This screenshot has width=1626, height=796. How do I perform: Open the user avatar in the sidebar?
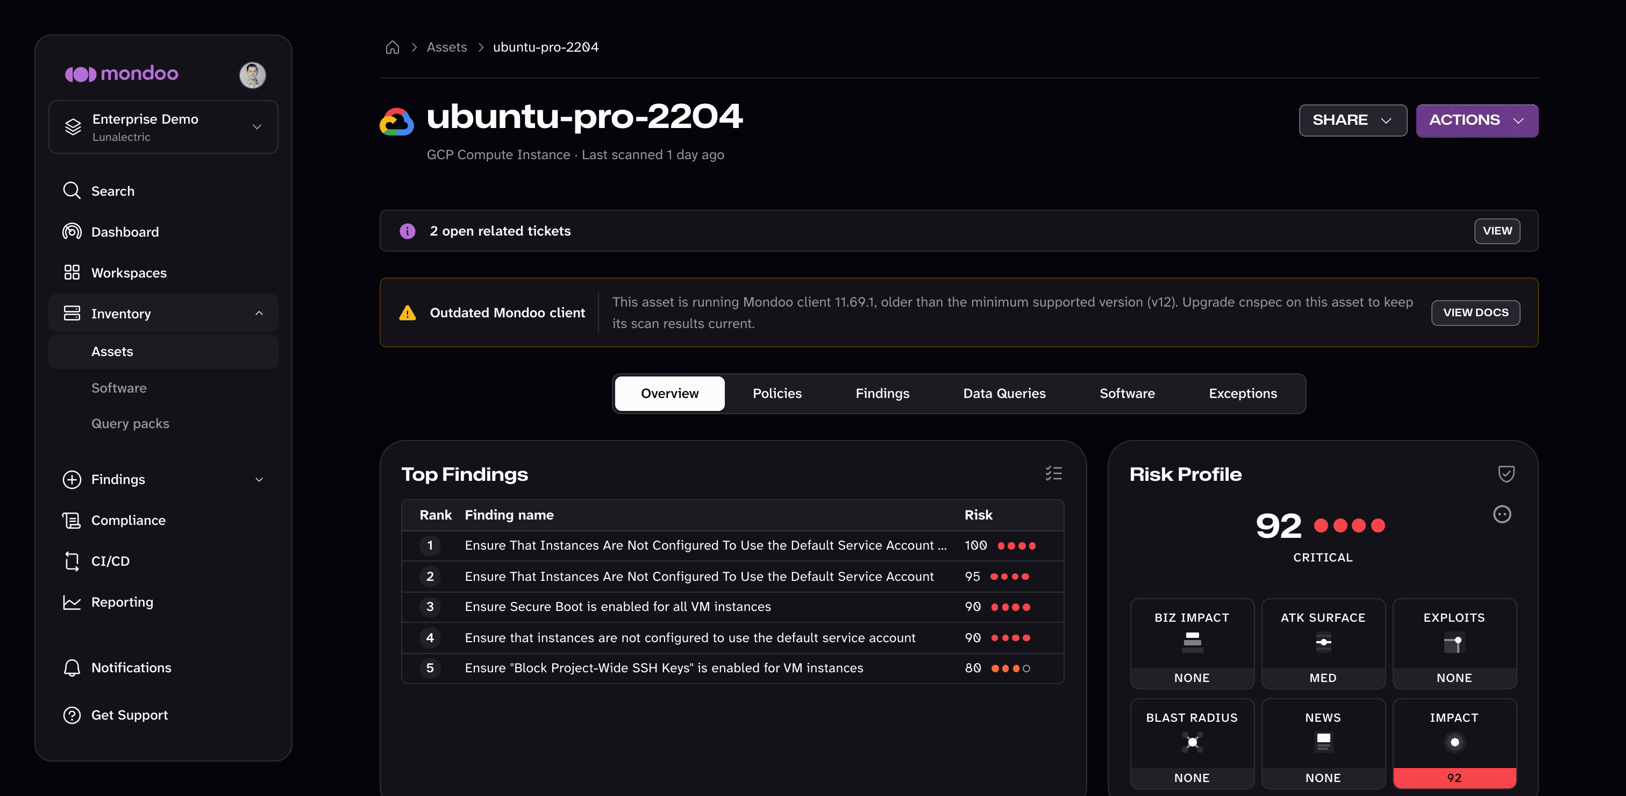(x=253, y=75)
